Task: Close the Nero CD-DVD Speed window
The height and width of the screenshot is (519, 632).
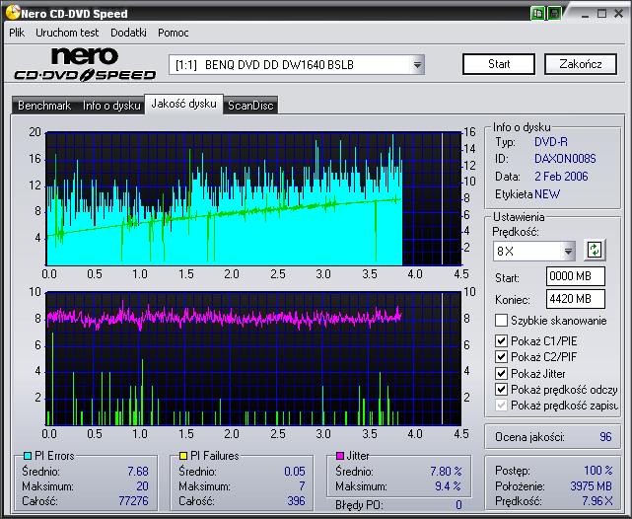Action: click(x=619, y=14)
